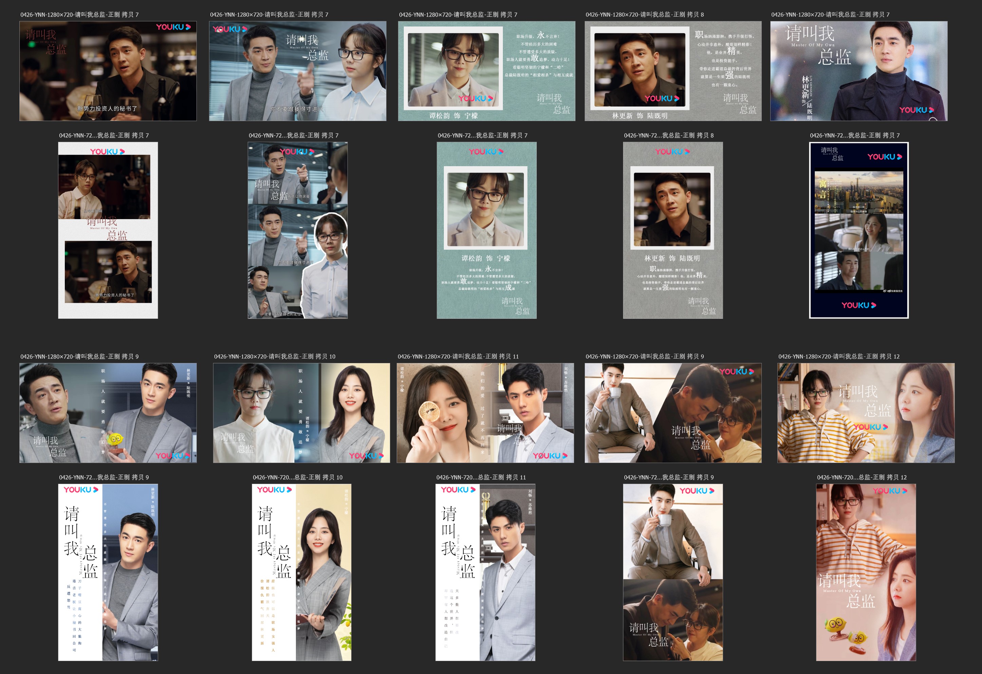Image resolution: width=982 pixels, height=674 pixels.
Task: Select the grey portrait artboard captioned 林更新 饰 陆既明
Action: (673, 230)
